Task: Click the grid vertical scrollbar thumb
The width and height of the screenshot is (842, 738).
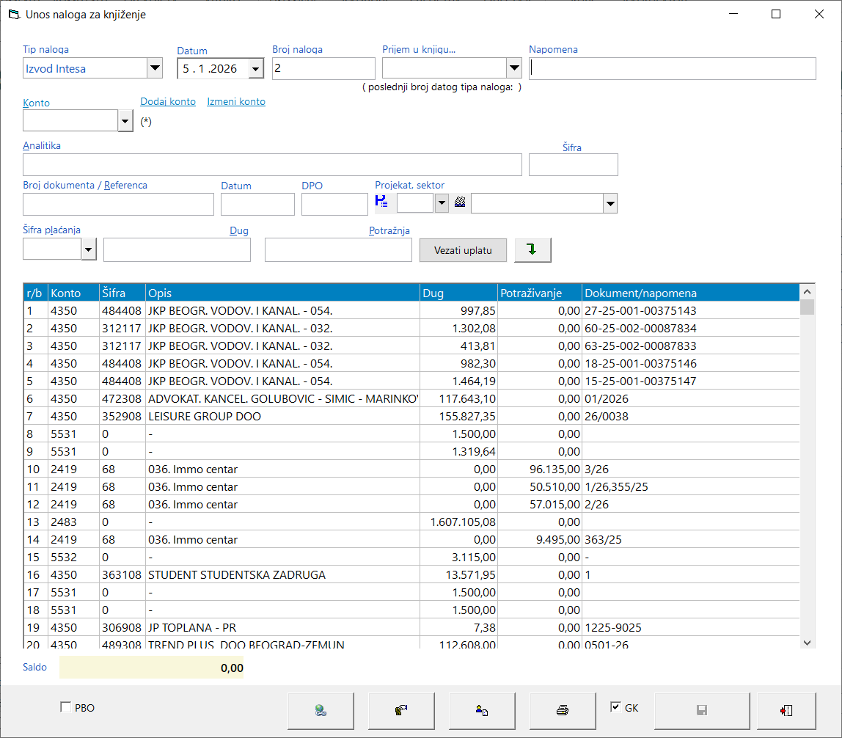Action: pyautogui.click(x=807, y=307)
